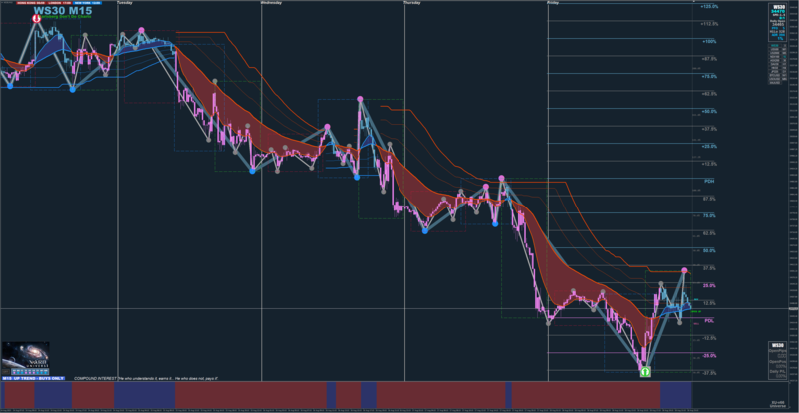Click the green up-arrow buy signal marker
Viewport: 799px width, 413px height.
point(645,372)
